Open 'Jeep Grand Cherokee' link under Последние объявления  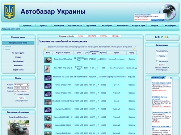pyautogui.click(x=18, y=117)
